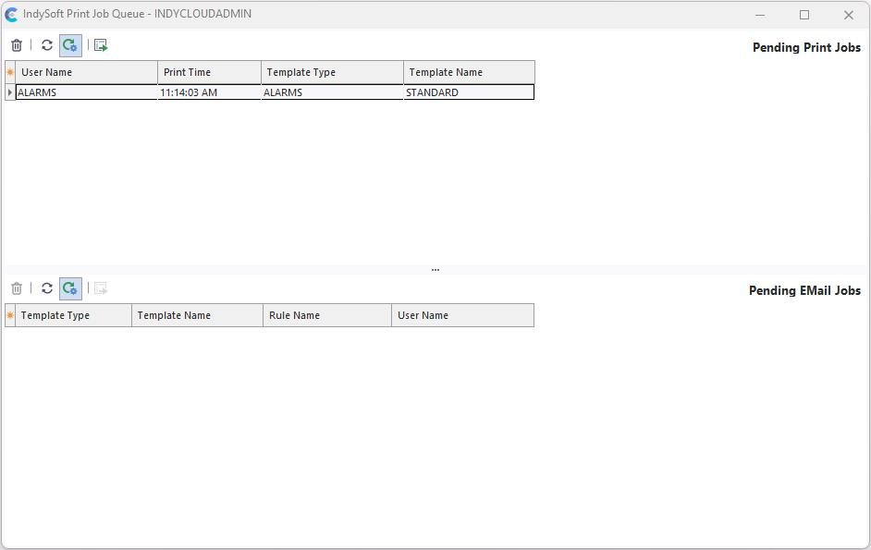The width and height of the screenshot is (871, 550).
Task: Click the delete icon in Pending EMail Jobs toolbar
Action: click(17, 288)
